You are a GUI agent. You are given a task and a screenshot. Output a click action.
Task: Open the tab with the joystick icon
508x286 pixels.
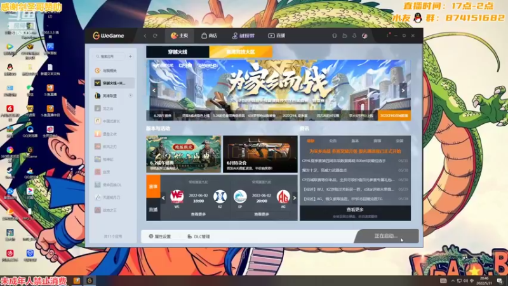click(x=243, y=36)
